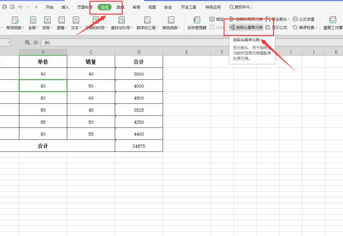Expand the 逻辑 dropdown arrow

click(x=66, y=28)
